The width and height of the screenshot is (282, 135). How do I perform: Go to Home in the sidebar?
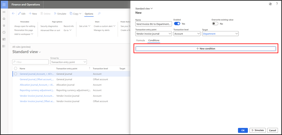(4, 19)
